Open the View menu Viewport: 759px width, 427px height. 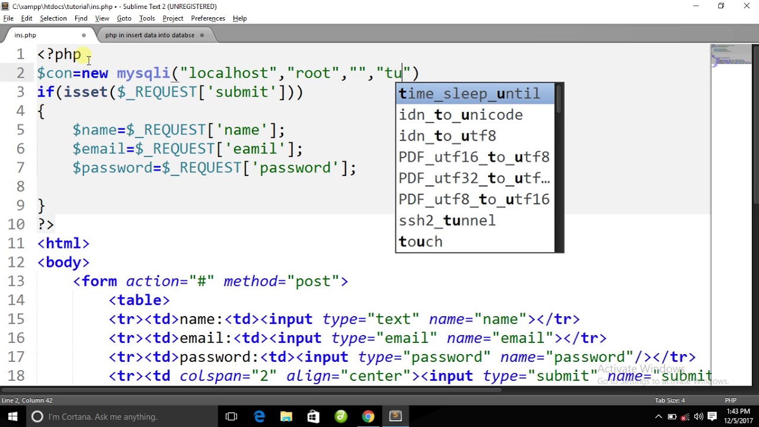[x=102, y=18]
